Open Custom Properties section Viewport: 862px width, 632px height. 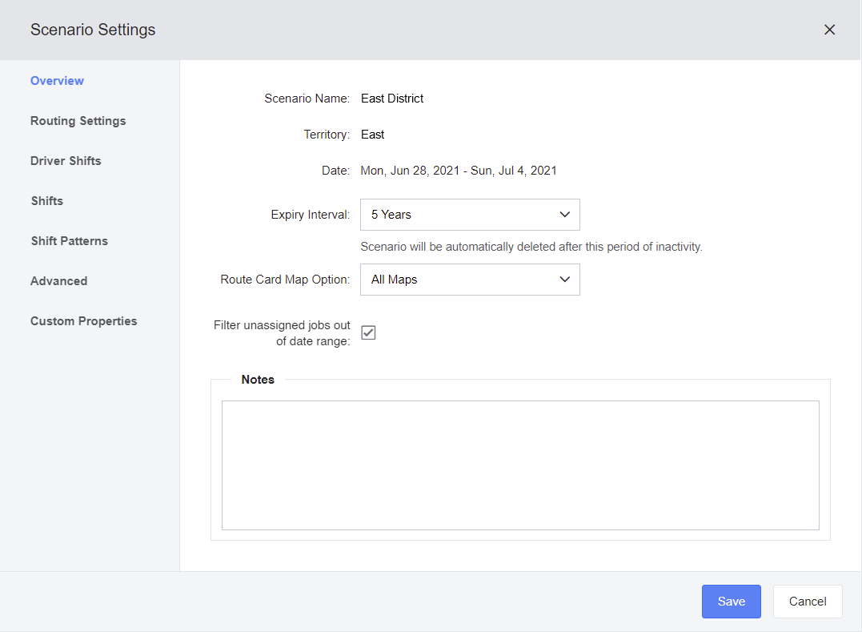83,321
